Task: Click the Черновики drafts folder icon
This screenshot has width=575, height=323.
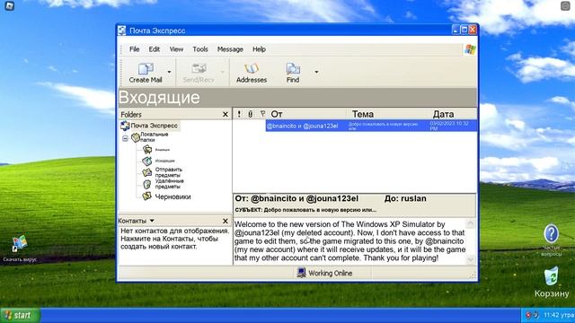Action: coord(147,196)
